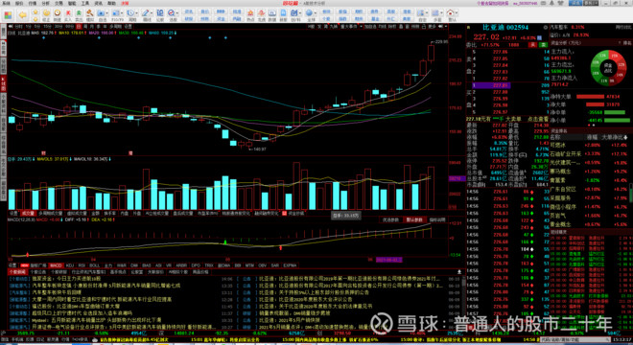Click the 资金占比 donut chart
The image size is (633, 345).
coord(608,67)
